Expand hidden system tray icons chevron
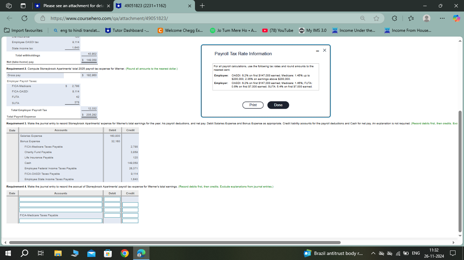 (373, 253)
